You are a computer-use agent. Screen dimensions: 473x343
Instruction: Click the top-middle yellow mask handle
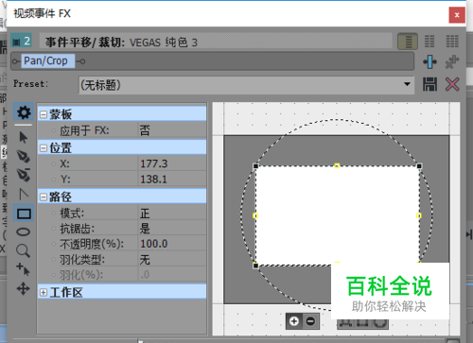pos(337,165)
